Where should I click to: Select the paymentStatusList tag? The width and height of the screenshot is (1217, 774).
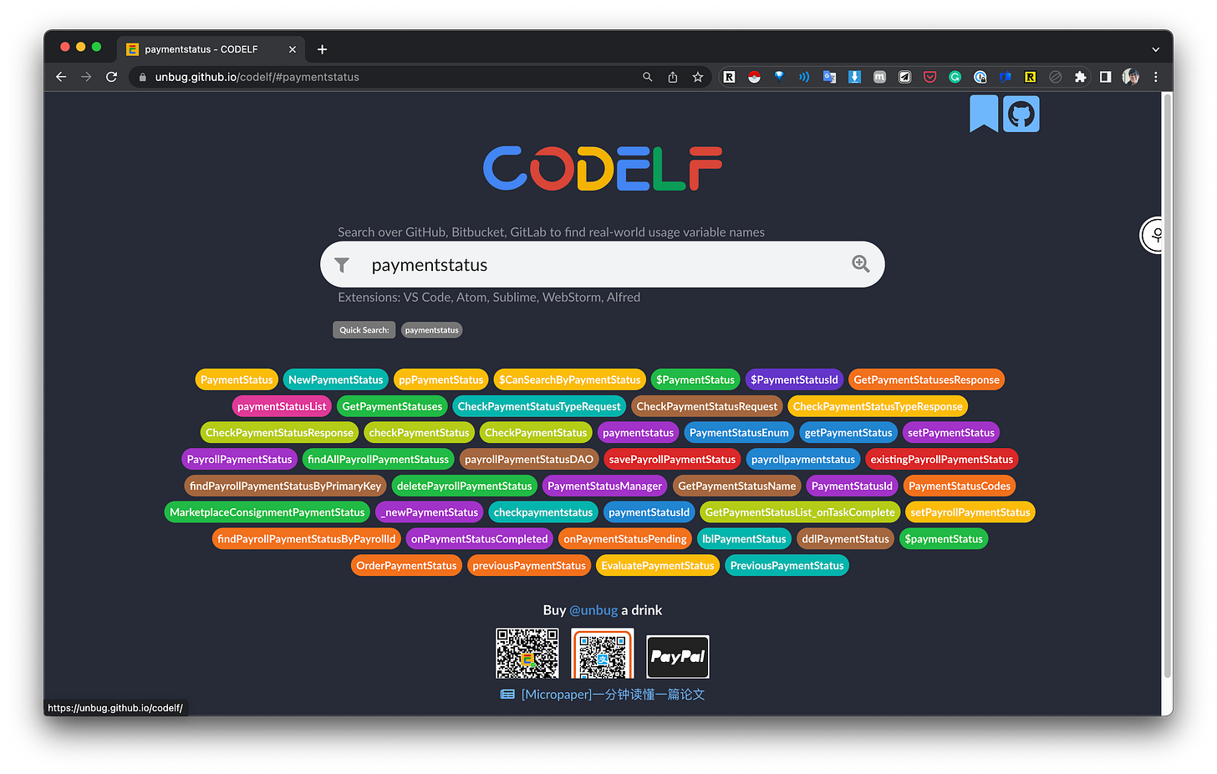(282, 406)
